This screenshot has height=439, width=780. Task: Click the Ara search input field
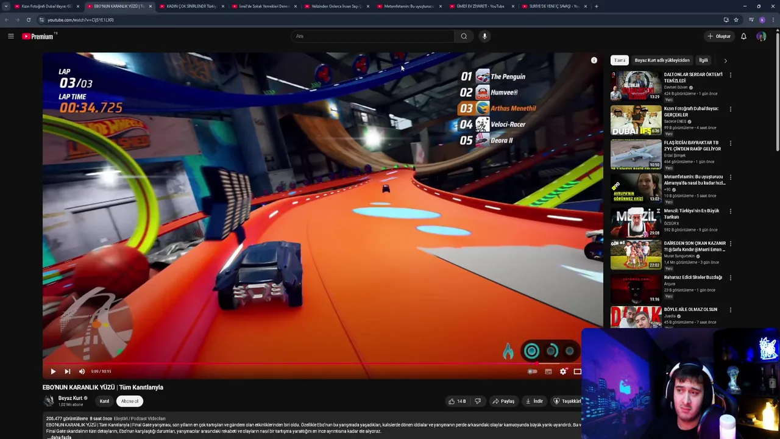click(x=373, y=36)
